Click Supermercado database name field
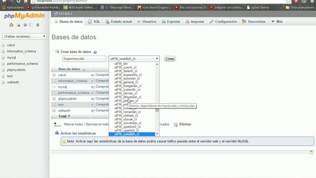316x178 pixels. [84, 59]
